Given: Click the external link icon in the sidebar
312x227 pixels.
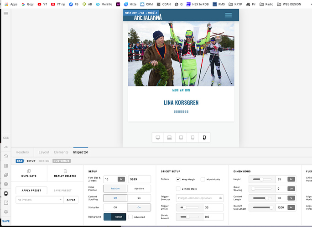Looking at the screenshot, I should [6, 202].
